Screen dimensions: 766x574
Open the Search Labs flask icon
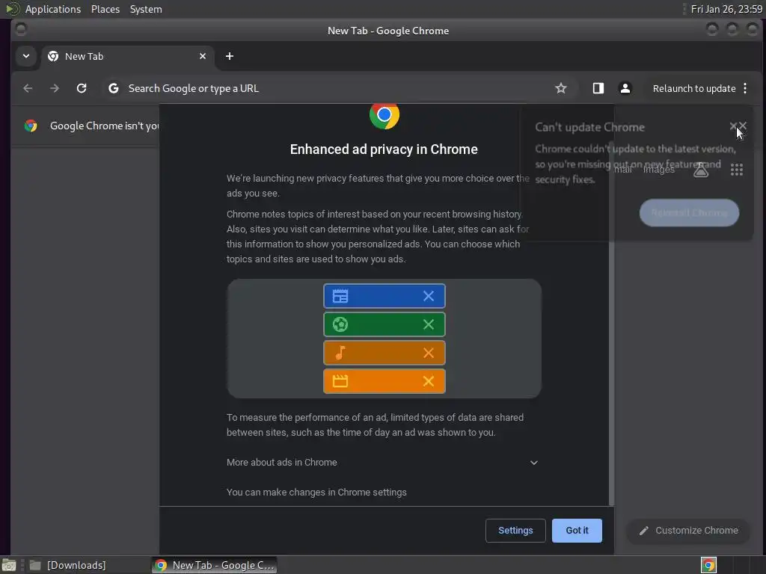pyautogui.click(x=701, y=170)
